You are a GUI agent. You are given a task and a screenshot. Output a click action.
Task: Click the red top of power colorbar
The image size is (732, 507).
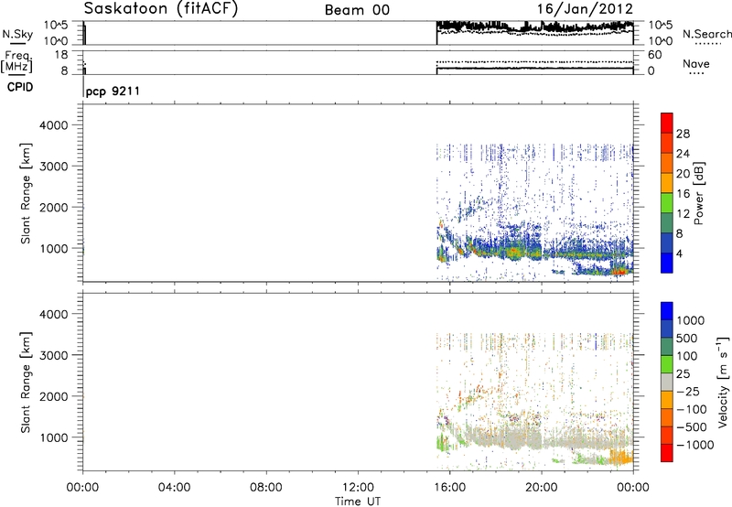(667, 123)
